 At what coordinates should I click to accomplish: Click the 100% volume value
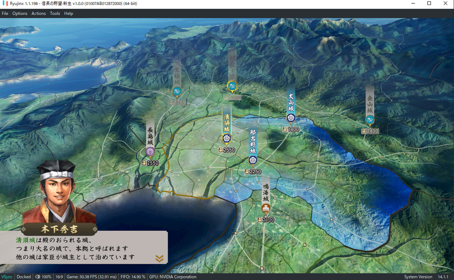47,277
